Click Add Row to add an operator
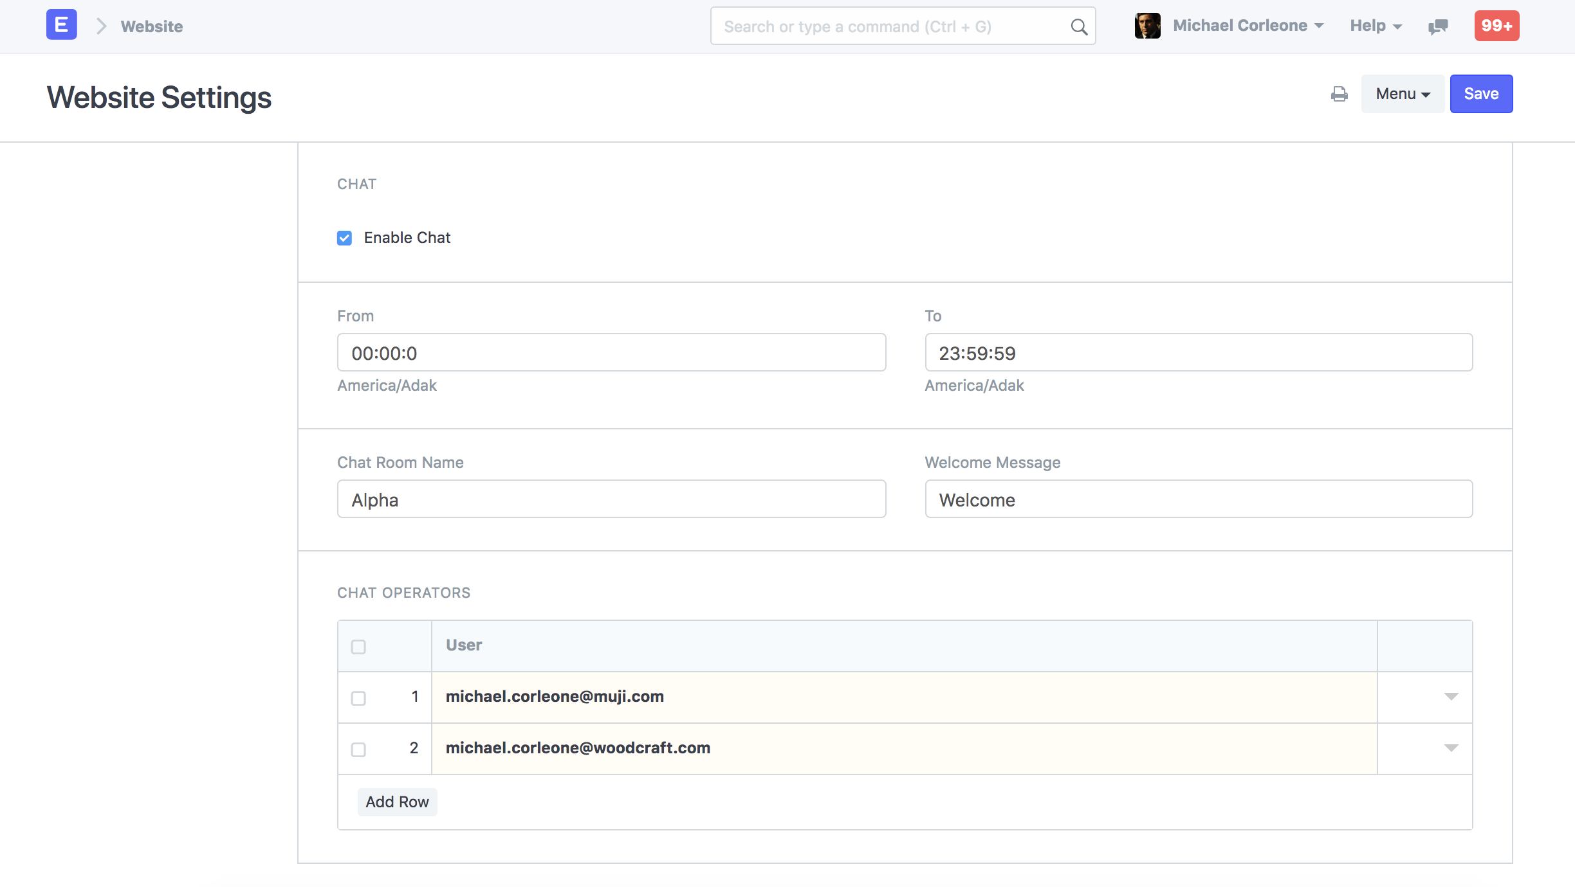The height and width of the screenshot is (887, 1575). (397, 802)
